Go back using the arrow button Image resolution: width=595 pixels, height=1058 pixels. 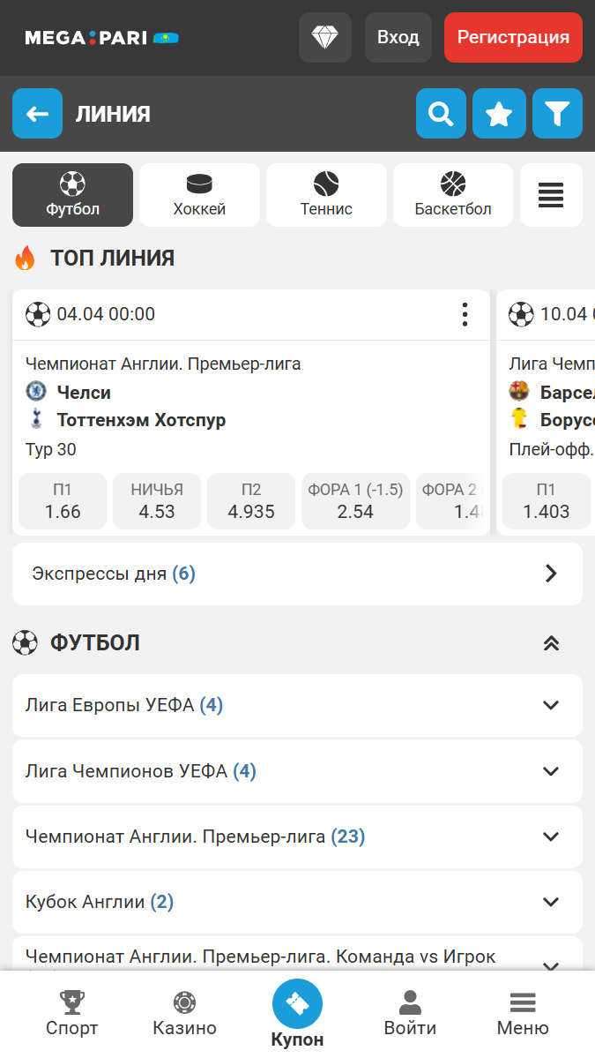pos(38,113)
